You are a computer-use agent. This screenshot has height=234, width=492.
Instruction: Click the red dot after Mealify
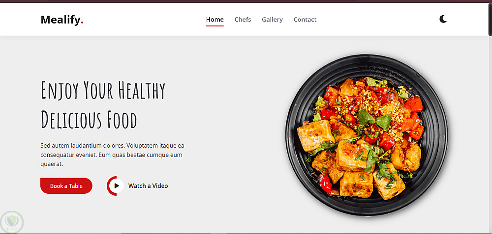(82, 23)
